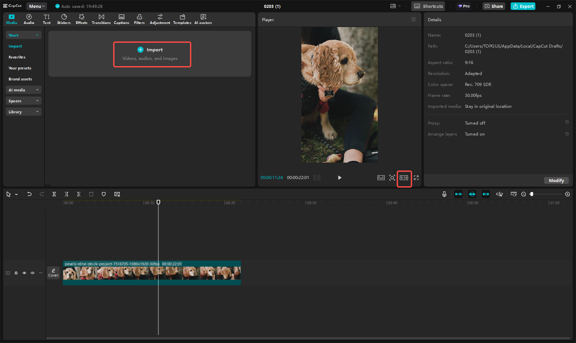Toggle the track lock icon
Viewport: 576px width, 343px height.
click(16, 273)
